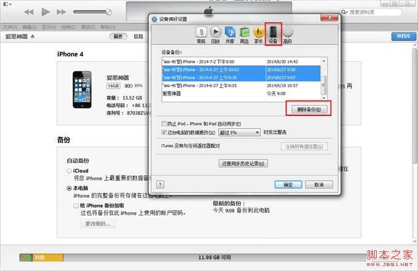The width and height of the screenshot is (418, 271).
Task: Open the Store (商店) preferences tab
Action: (244, 35)
